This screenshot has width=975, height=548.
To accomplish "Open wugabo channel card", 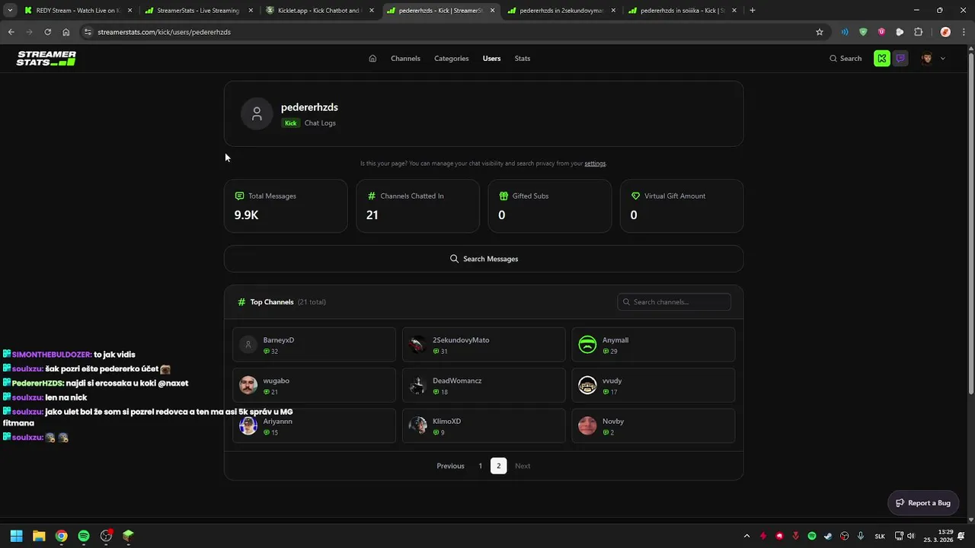I will point(314,385).
